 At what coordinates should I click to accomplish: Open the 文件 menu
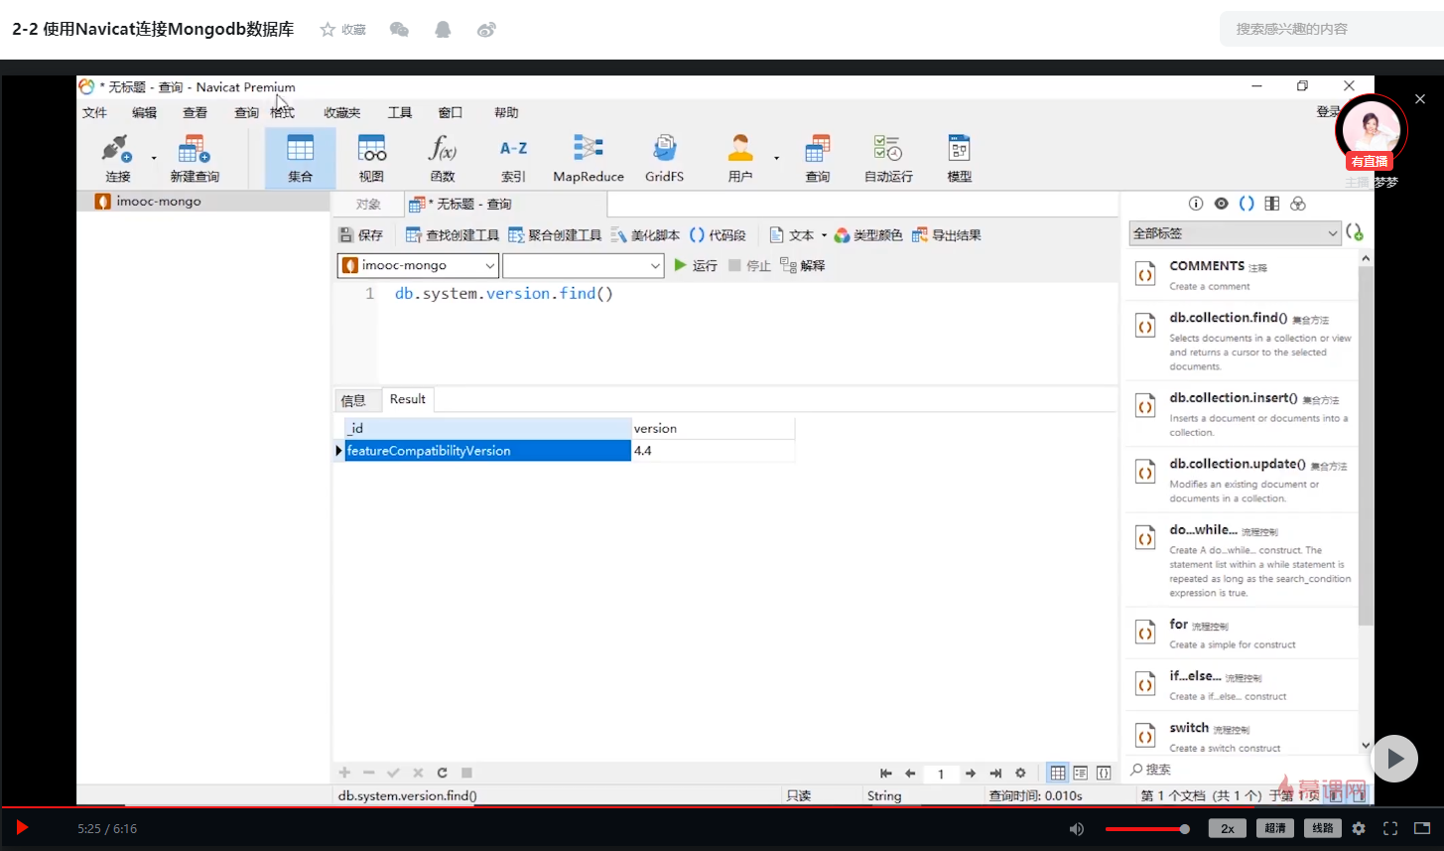(x=95, y=112)
